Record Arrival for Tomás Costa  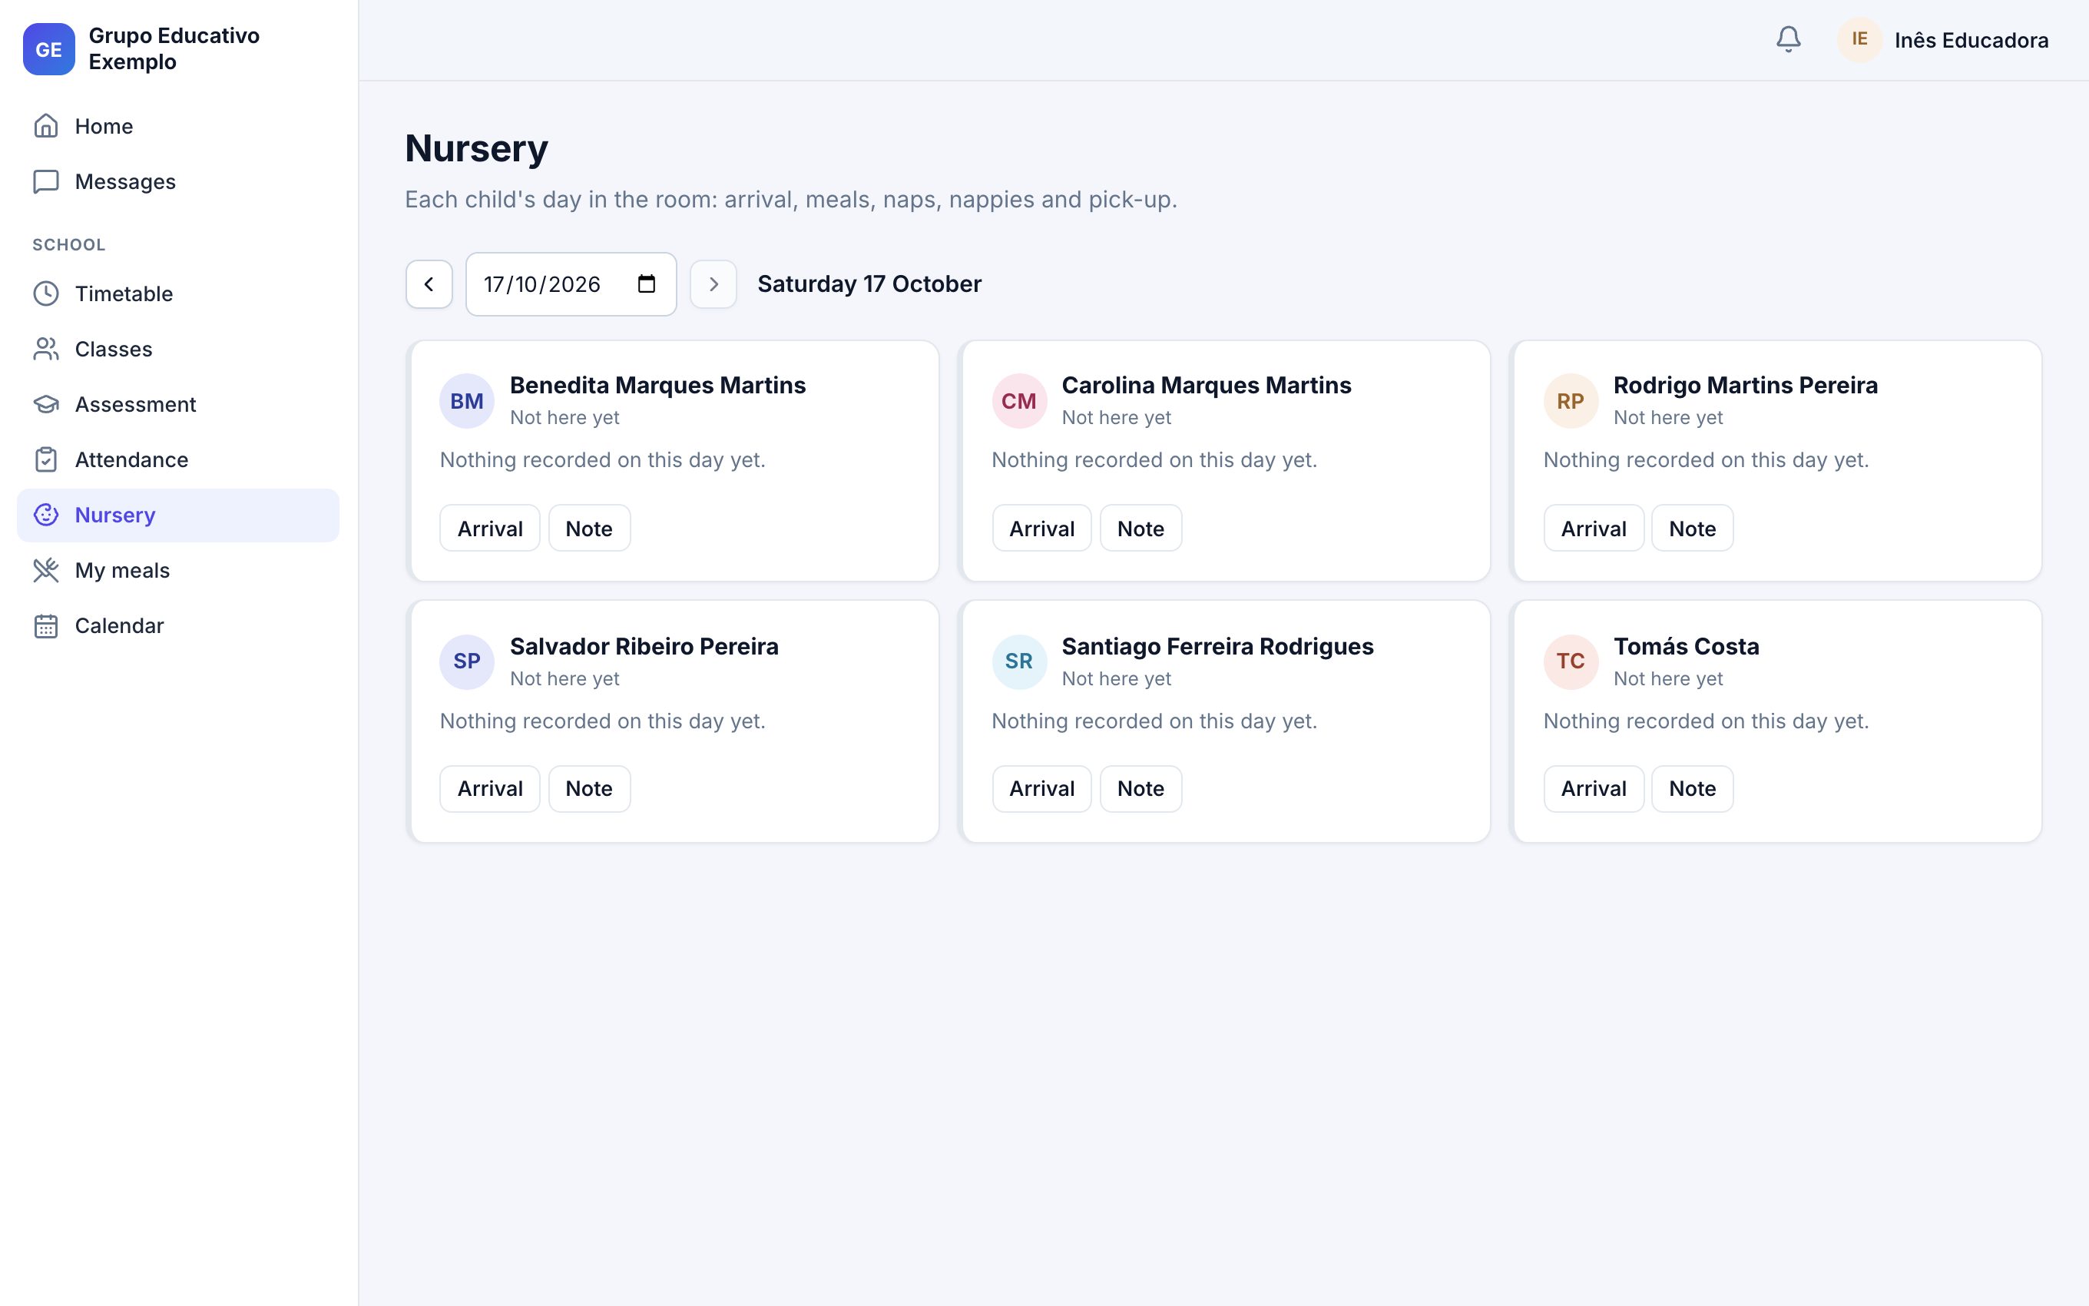point(1594,789)
